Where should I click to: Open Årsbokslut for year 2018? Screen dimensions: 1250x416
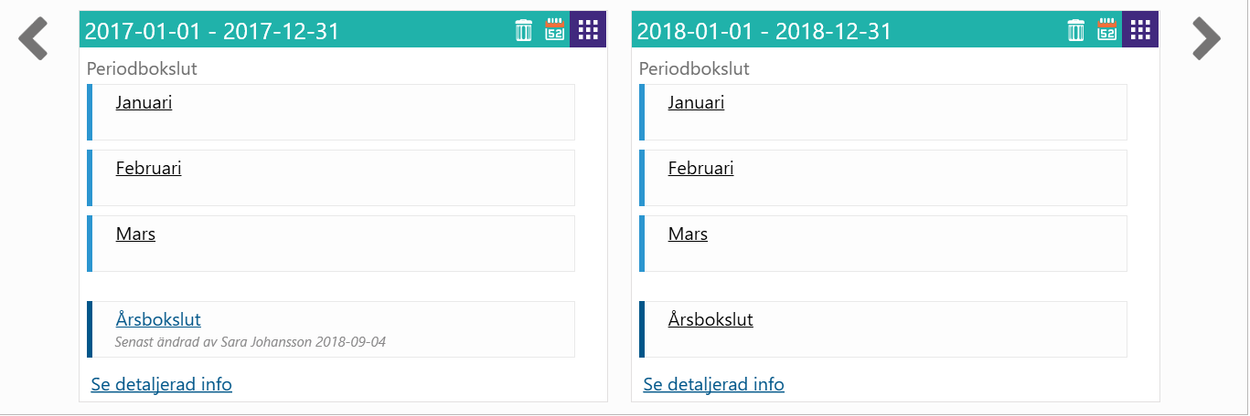point(710,319)
